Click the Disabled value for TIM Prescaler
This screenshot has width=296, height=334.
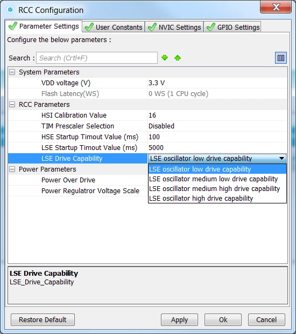coord(217,126)
